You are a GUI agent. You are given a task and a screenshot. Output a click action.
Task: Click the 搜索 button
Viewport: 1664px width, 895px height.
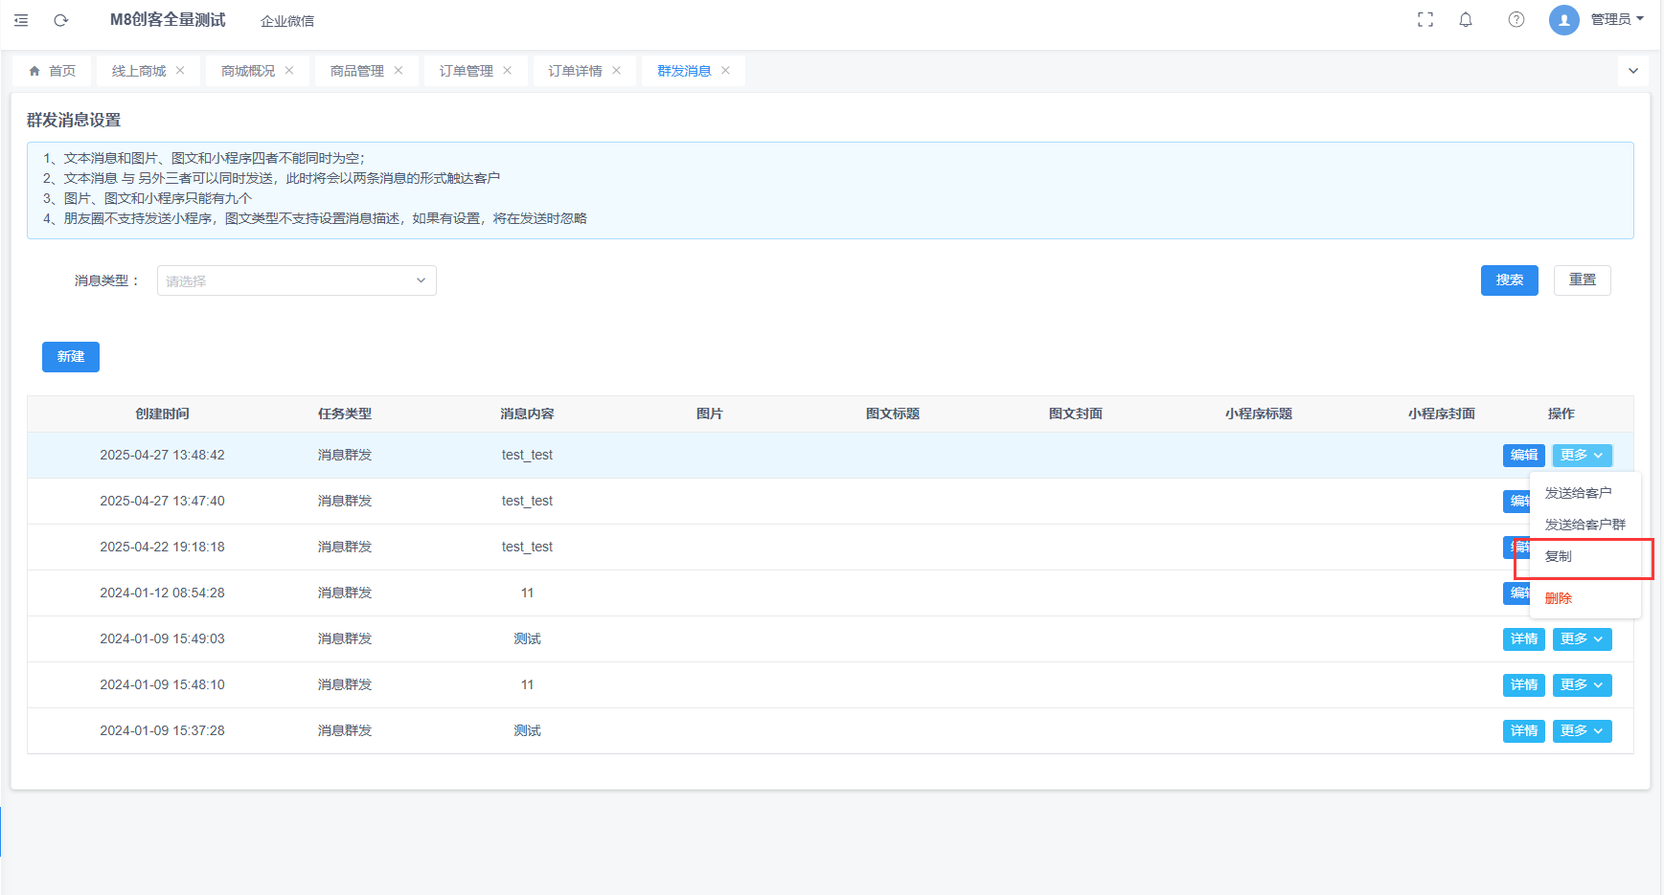click(1509, 280)
